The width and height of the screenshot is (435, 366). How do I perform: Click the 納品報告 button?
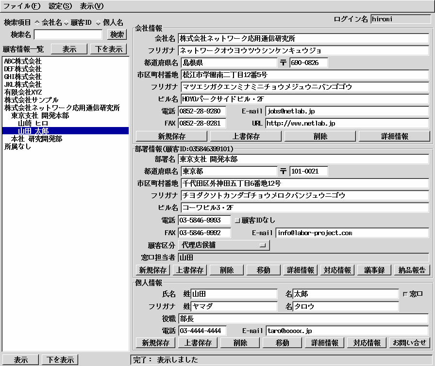[x=412, y=270]
